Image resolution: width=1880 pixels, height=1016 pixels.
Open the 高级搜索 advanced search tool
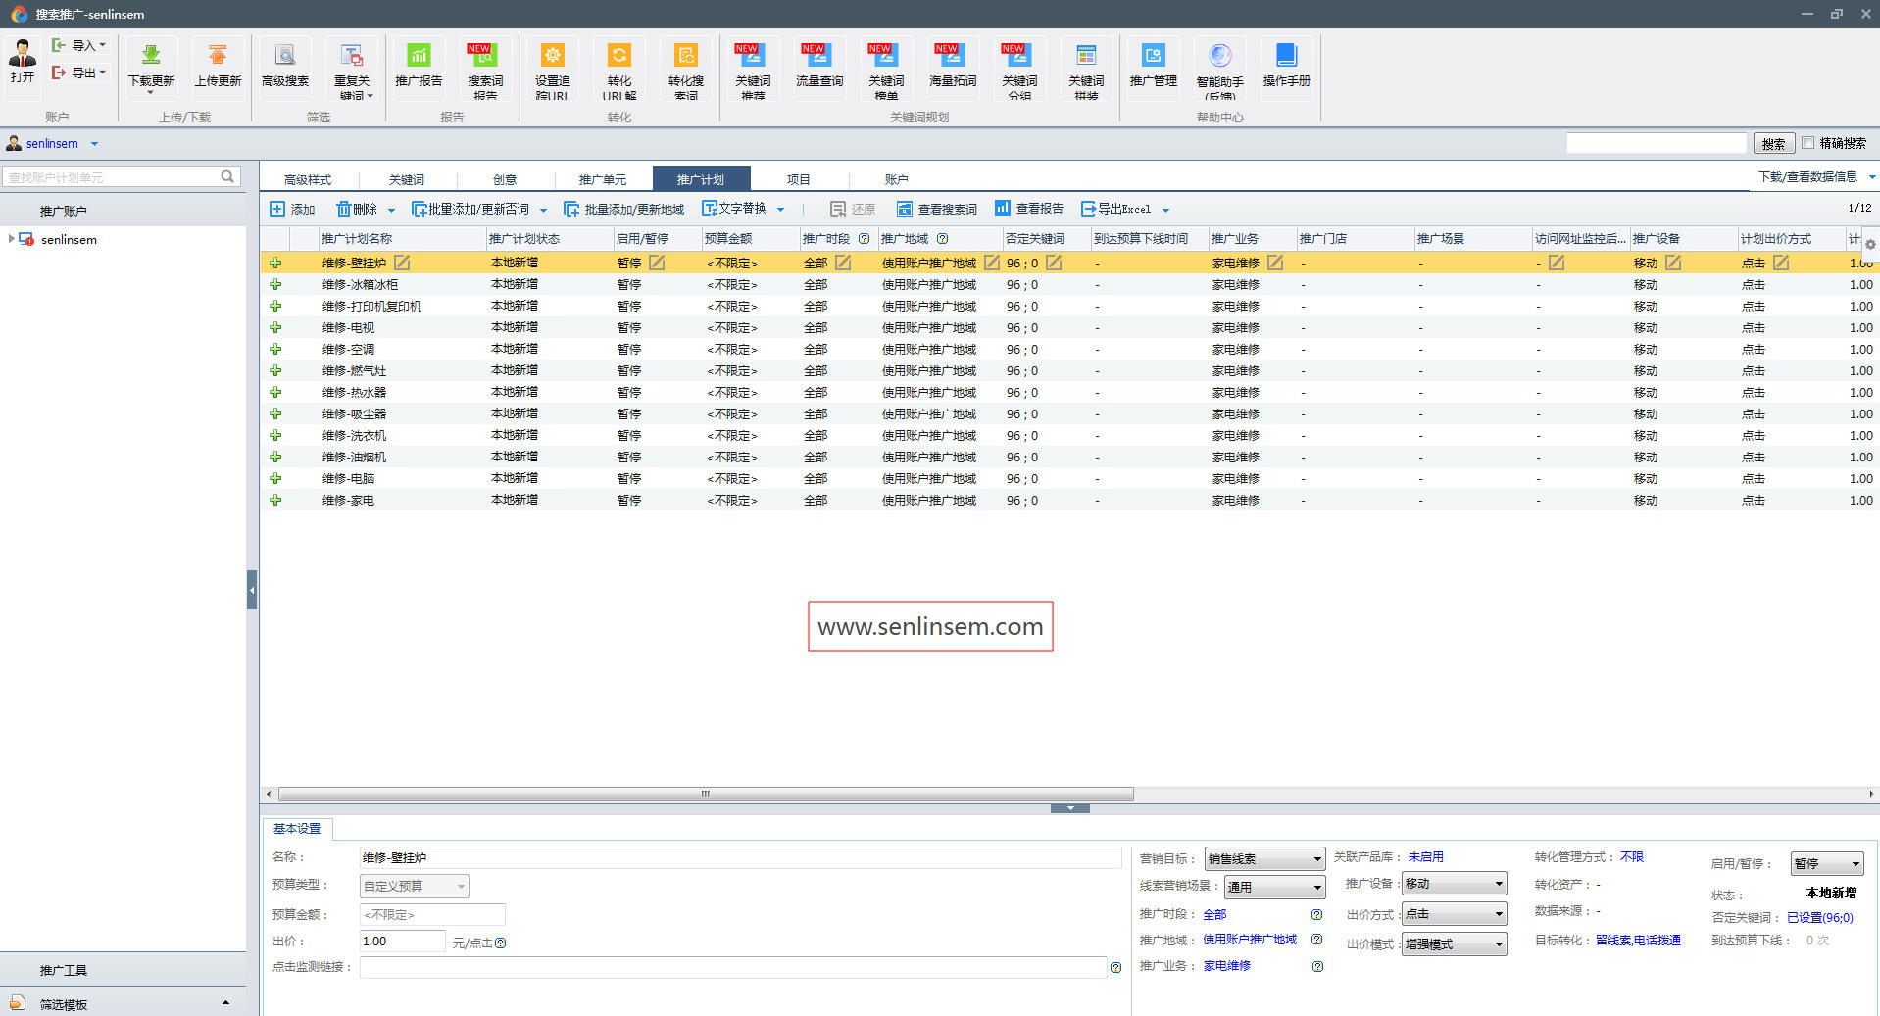285,57
